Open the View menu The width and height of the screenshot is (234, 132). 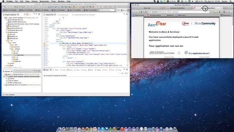point(27,1)
